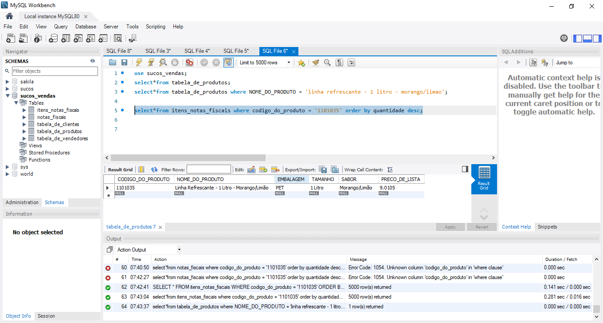Viewport: 603px width, 323px height.
Task: Rollback transaction X icon
Action: 216,63
